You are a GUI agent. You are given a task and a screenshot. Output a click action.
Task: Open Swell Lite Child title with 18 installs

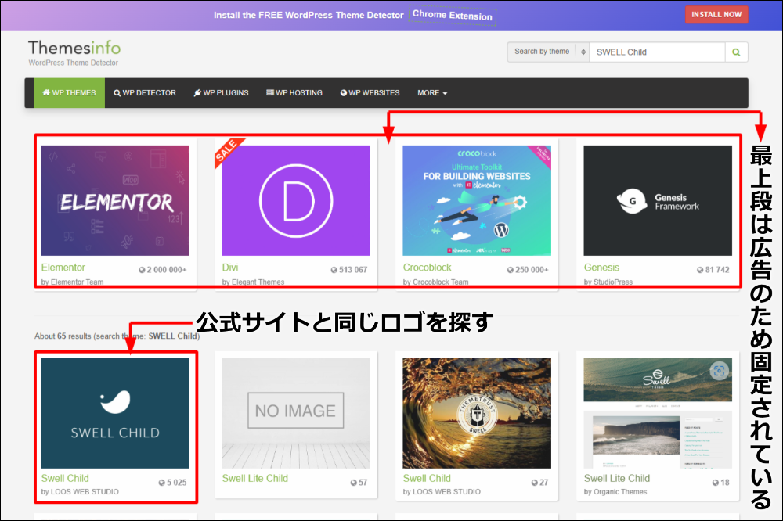617,478
